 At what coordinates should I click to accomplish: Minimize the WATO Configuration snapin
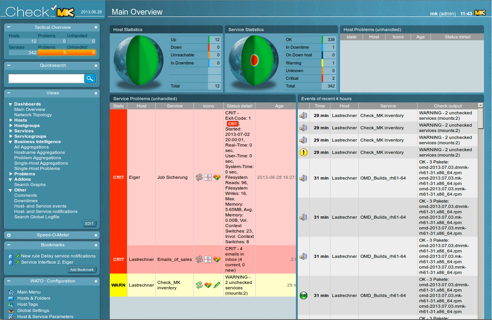pos(9,281)
